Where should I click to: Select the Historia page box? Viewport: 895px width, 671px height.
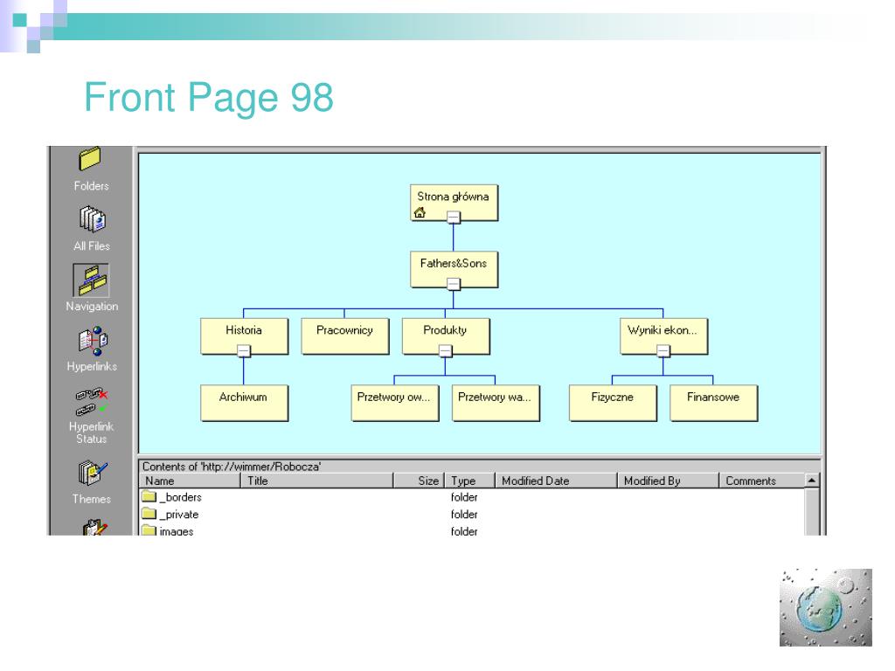pyautogui.click(x=245, y=336)
